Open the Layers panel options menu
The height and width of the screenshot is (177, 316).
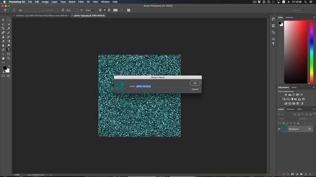click(314, 109)
